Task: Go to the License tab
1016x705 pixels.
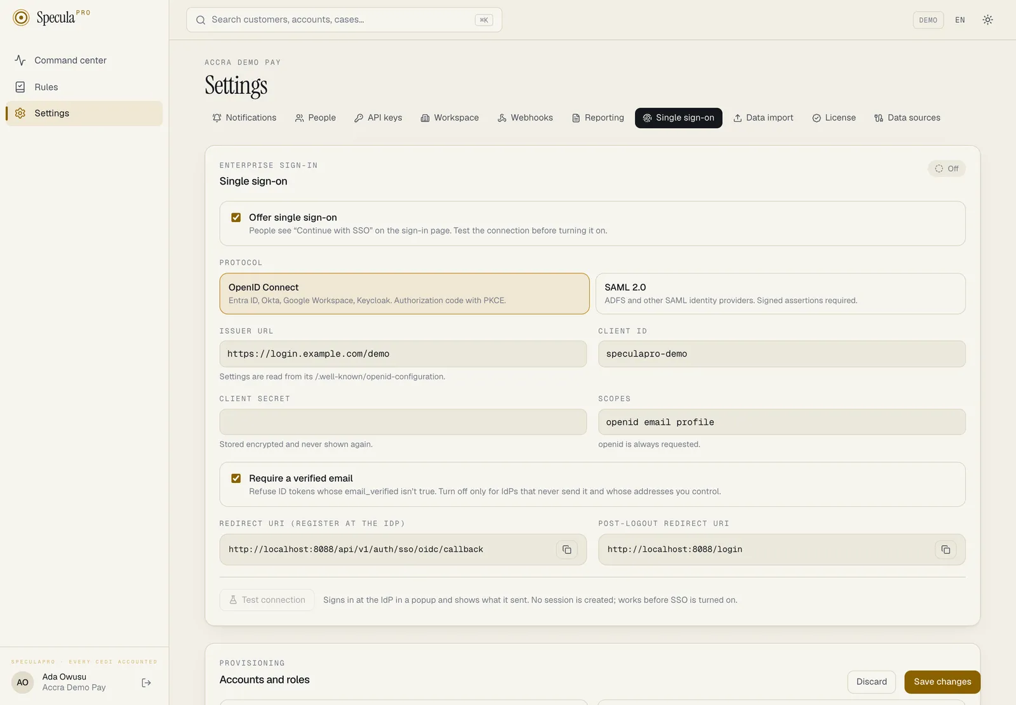Action: point(834,118)
